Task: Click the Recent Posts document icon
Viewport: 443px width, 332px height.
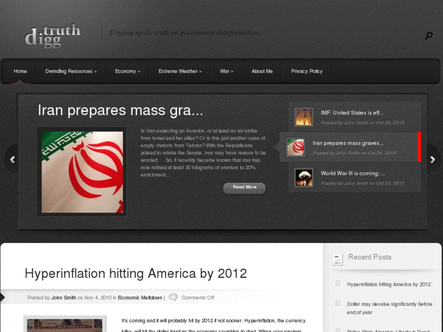Action: [x=338, y=259]
